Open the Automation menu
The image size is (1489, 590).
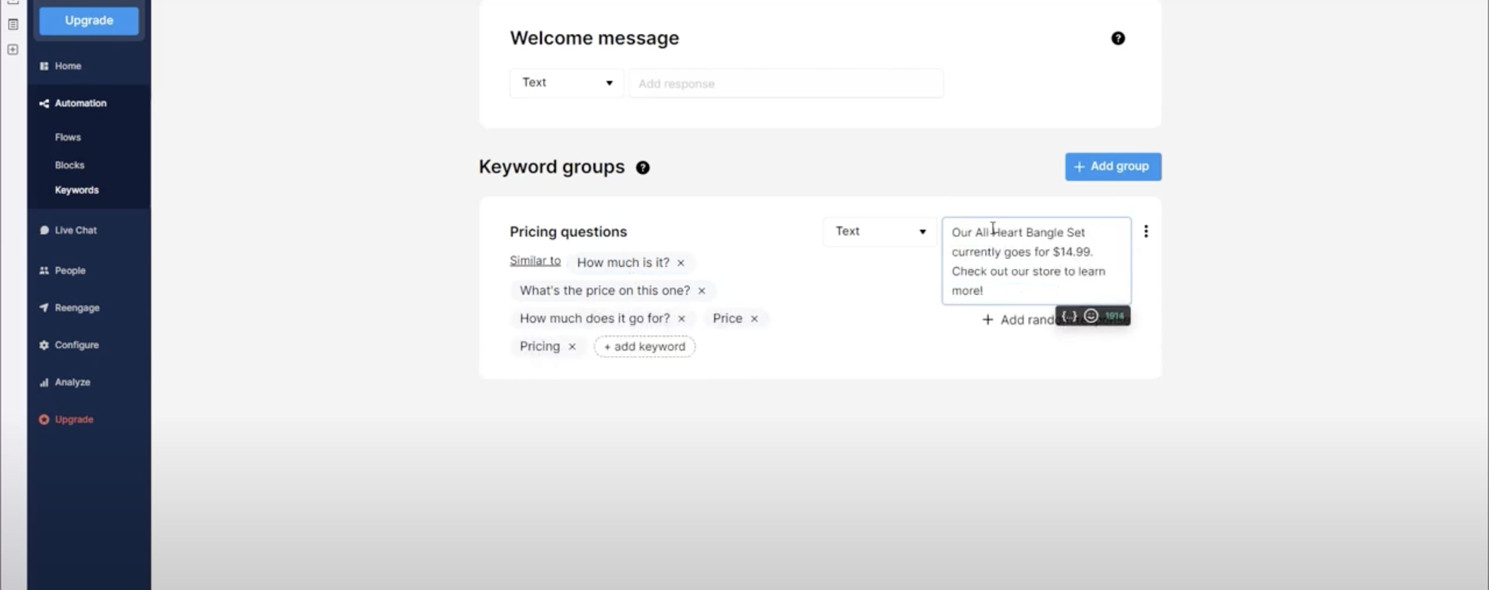click(x=80, y=103)
